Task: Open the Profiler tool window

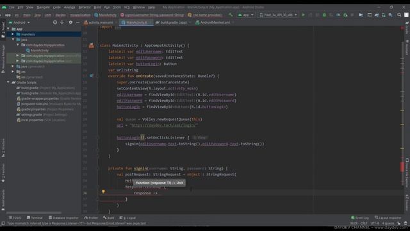Action: point(91,218)
